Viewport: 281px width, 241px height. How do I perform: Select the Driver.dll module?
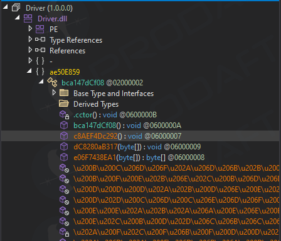point(52,19)
